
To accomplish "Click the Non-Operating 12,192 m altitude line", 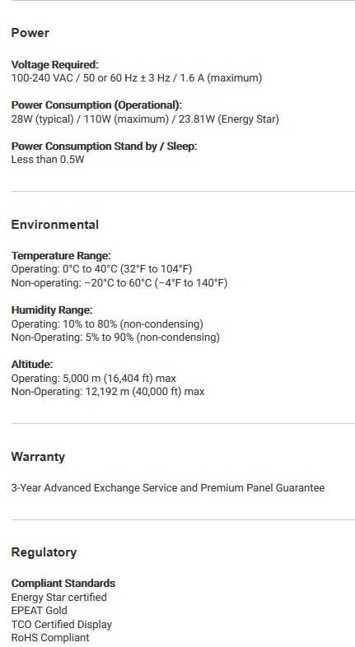I will [108, 392].
